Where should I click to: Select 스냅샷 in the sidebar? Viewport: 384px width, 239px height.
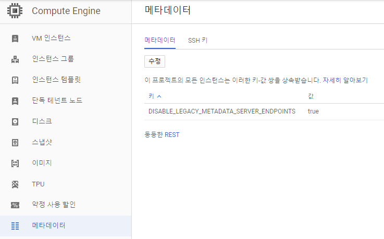[x=42, y=142]
